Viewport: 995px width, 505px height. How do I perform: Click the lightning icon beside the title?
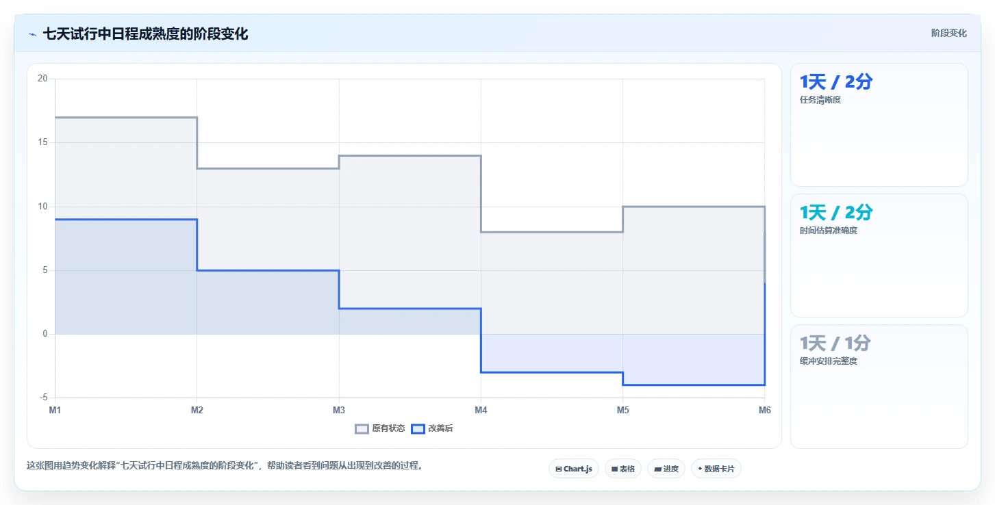(32, 34)
